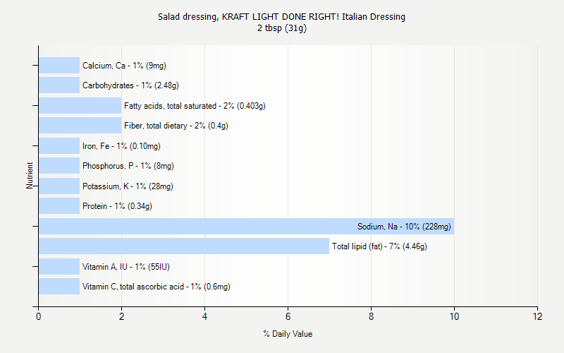Click the x-axis tick label '8'
This screenshot has width=564, height=353.
(372, 316)
